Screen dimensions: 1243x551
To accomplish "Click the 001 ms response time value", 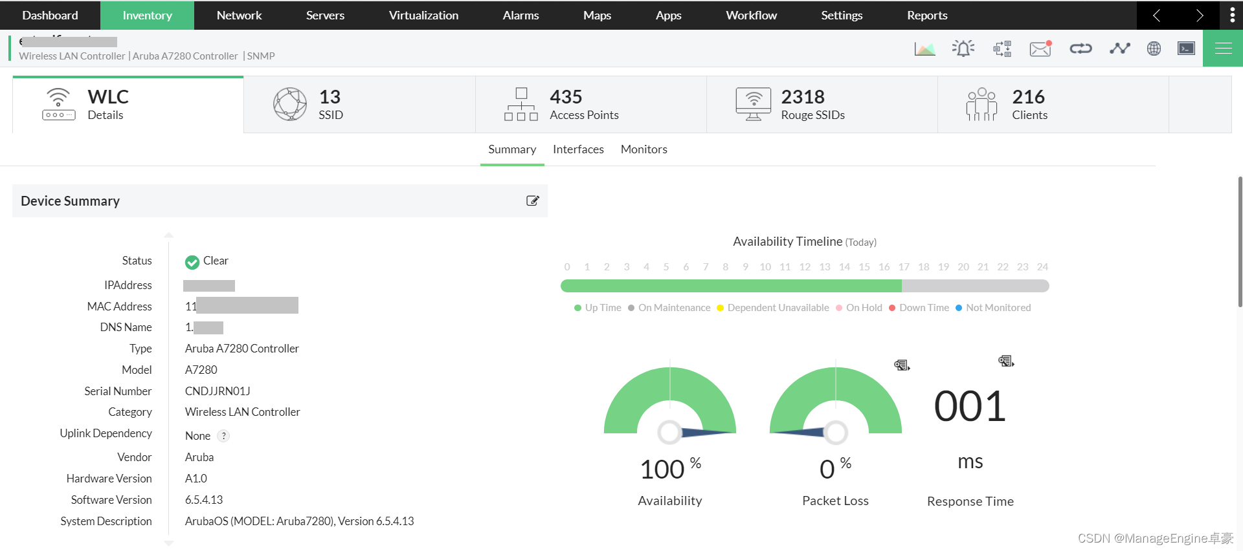I will (970, 407).
